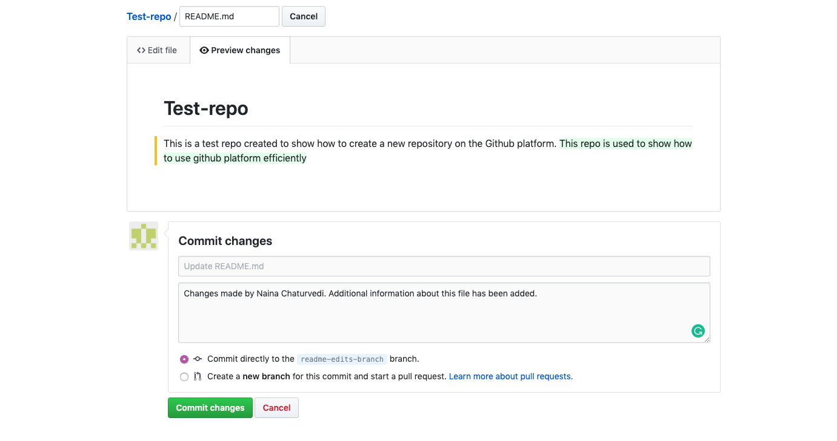Image resolution: width=837 pixels, height=441 pixels.
Task: Open Learn more about pull requests link
Action: coord(511,376)
